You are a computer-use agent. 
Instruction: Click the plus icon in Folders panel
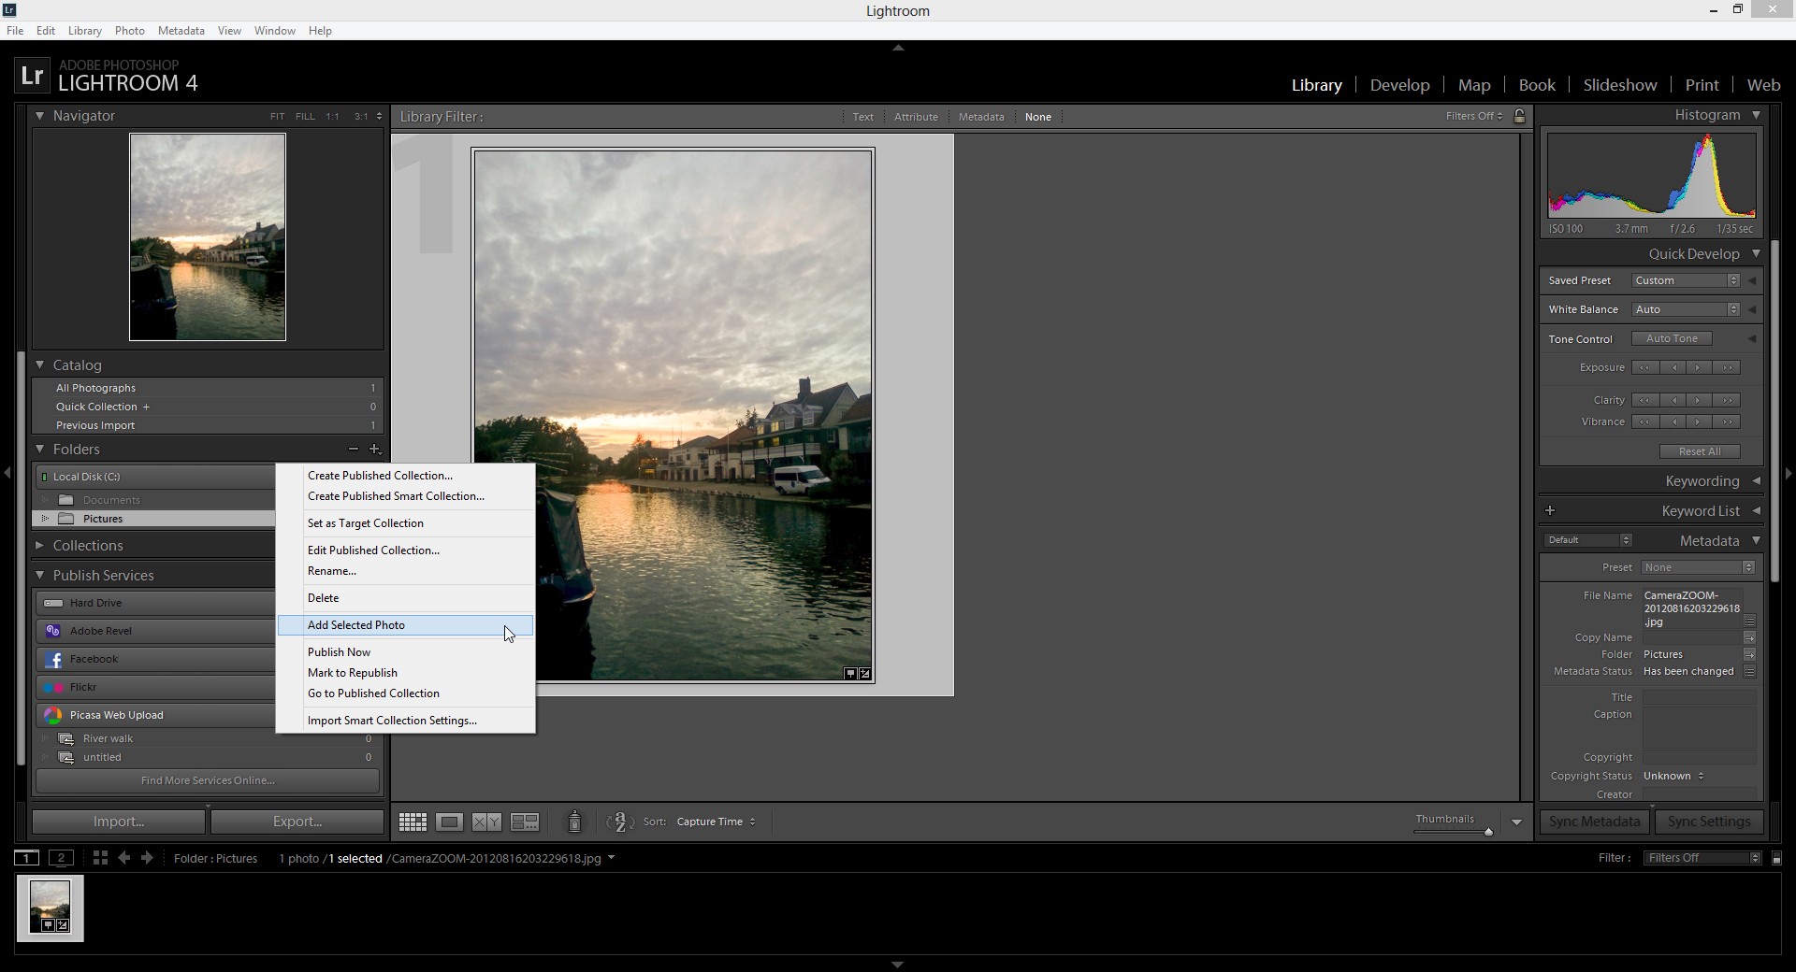pos(375,450)
